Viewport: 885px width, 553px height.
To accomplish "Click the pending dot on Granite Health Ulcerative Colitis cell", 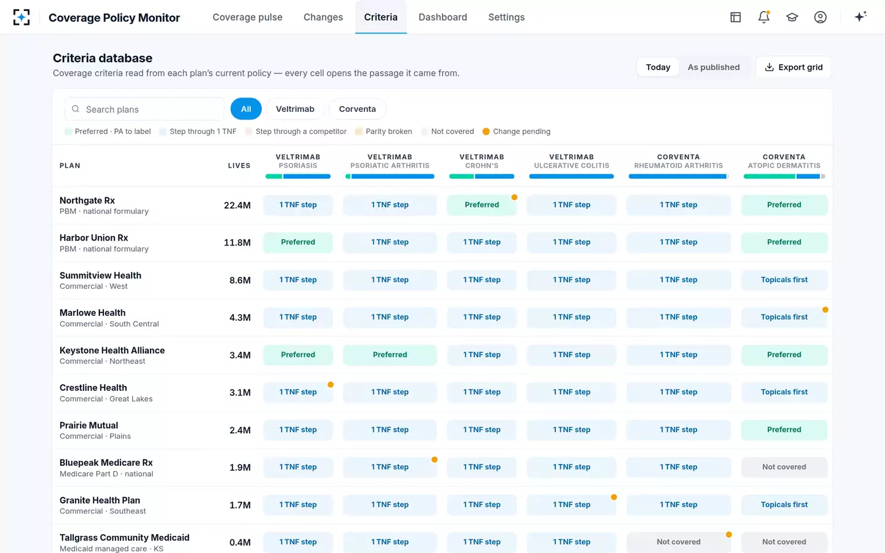I will click(614, 497).
